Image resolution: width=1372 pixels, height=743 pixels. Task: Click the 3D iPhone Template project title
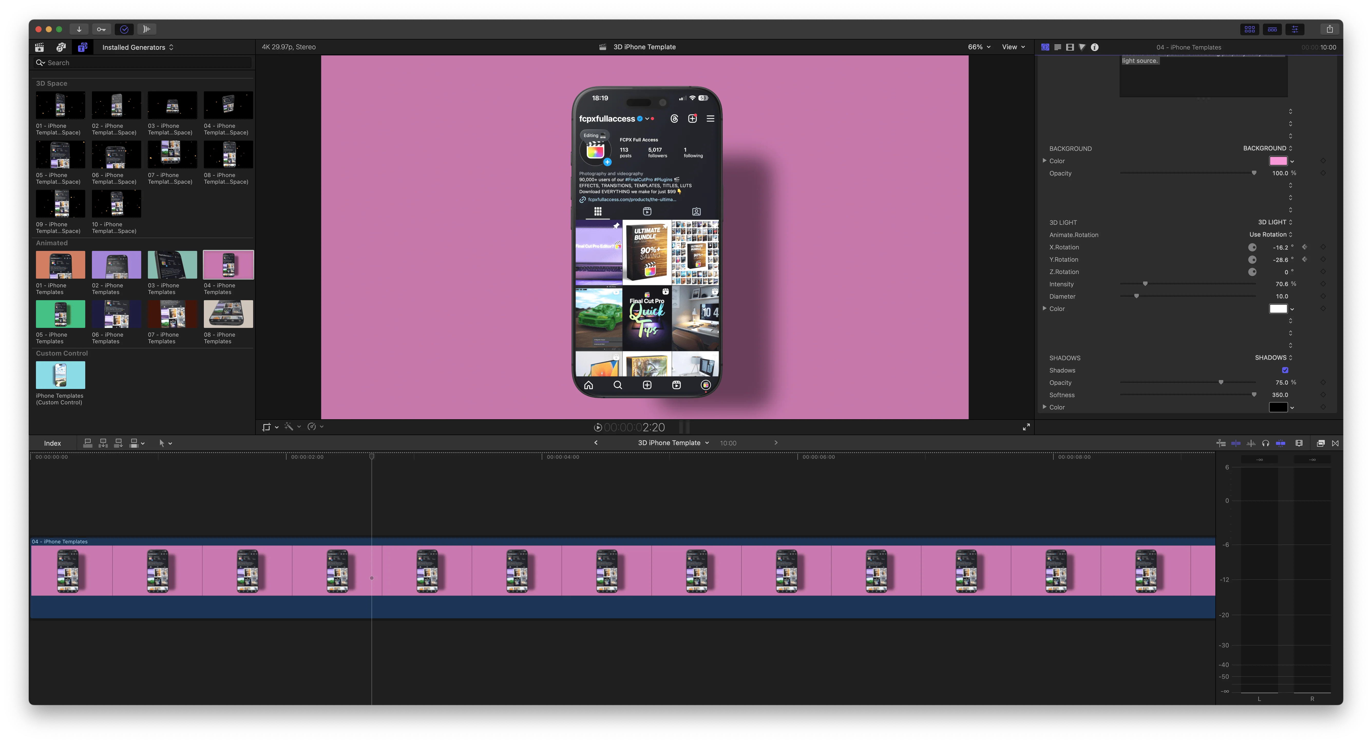click(x=644, y=47)
